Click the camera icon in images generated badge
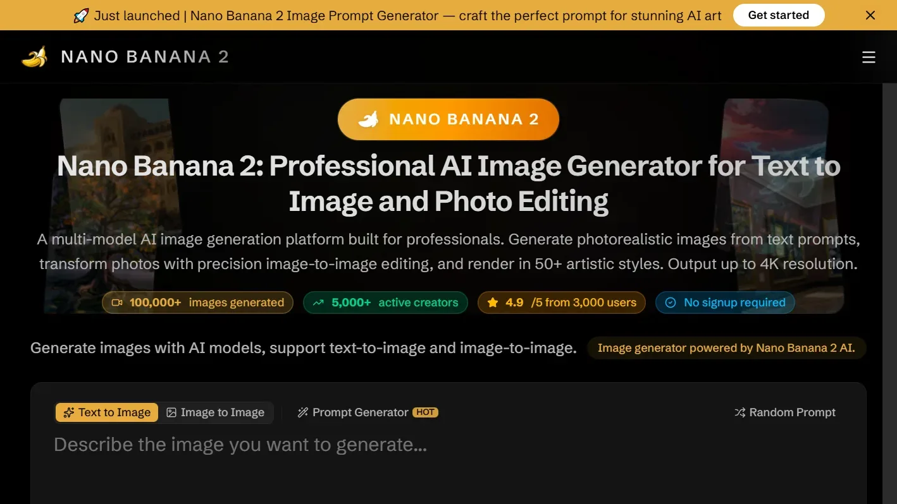Image resolution: width=897 pixels, height=504 pixels. click(117, 303)
